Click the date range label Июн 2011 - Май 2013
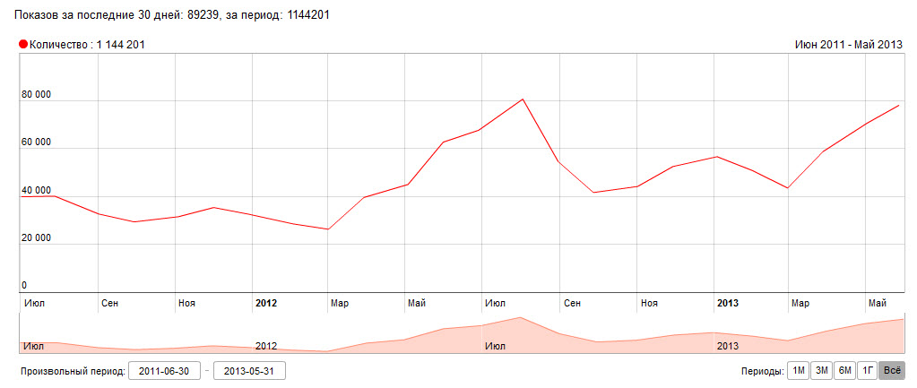 pyautogui.click(x=849, y=45)
